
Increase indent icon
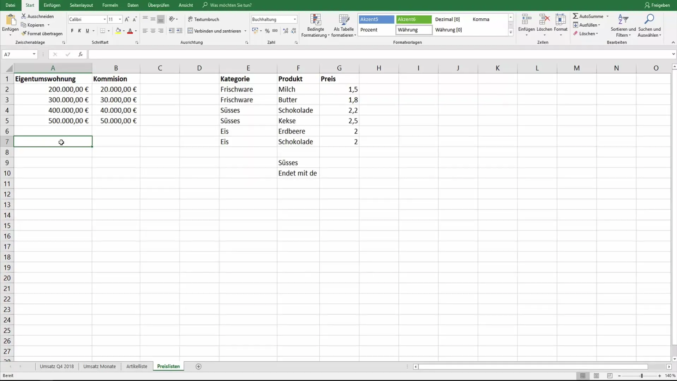[x=180, y=31]
